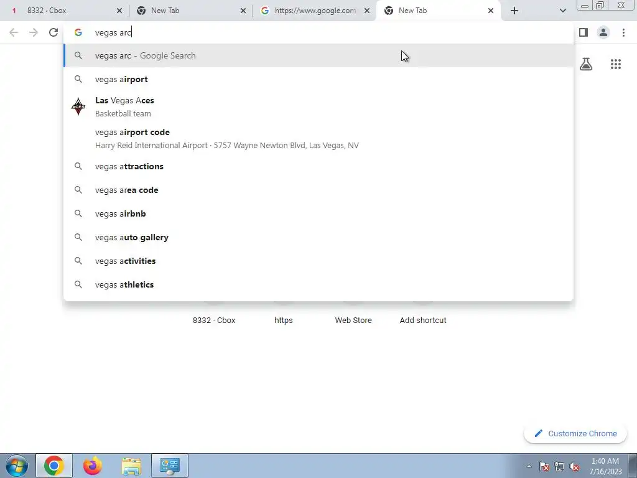Reload the page with the refresh icon

(53, 32)
